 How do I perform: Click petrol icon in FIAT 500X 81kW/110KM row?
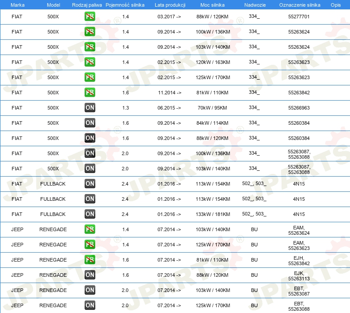(x=90, y=92)
